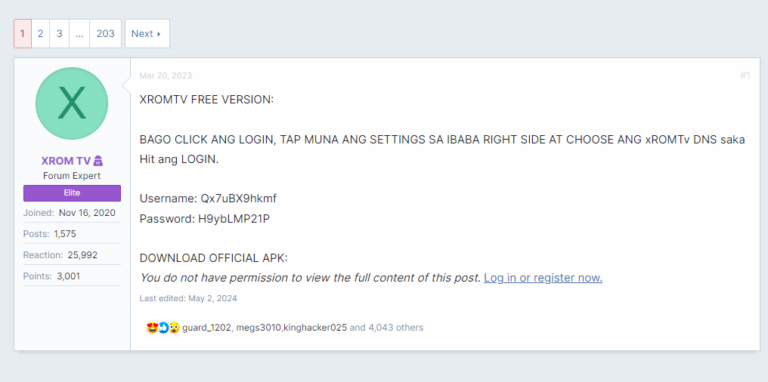Open megs3010 in the reactions list
The image size is (768, 382).
pos(259,328)
